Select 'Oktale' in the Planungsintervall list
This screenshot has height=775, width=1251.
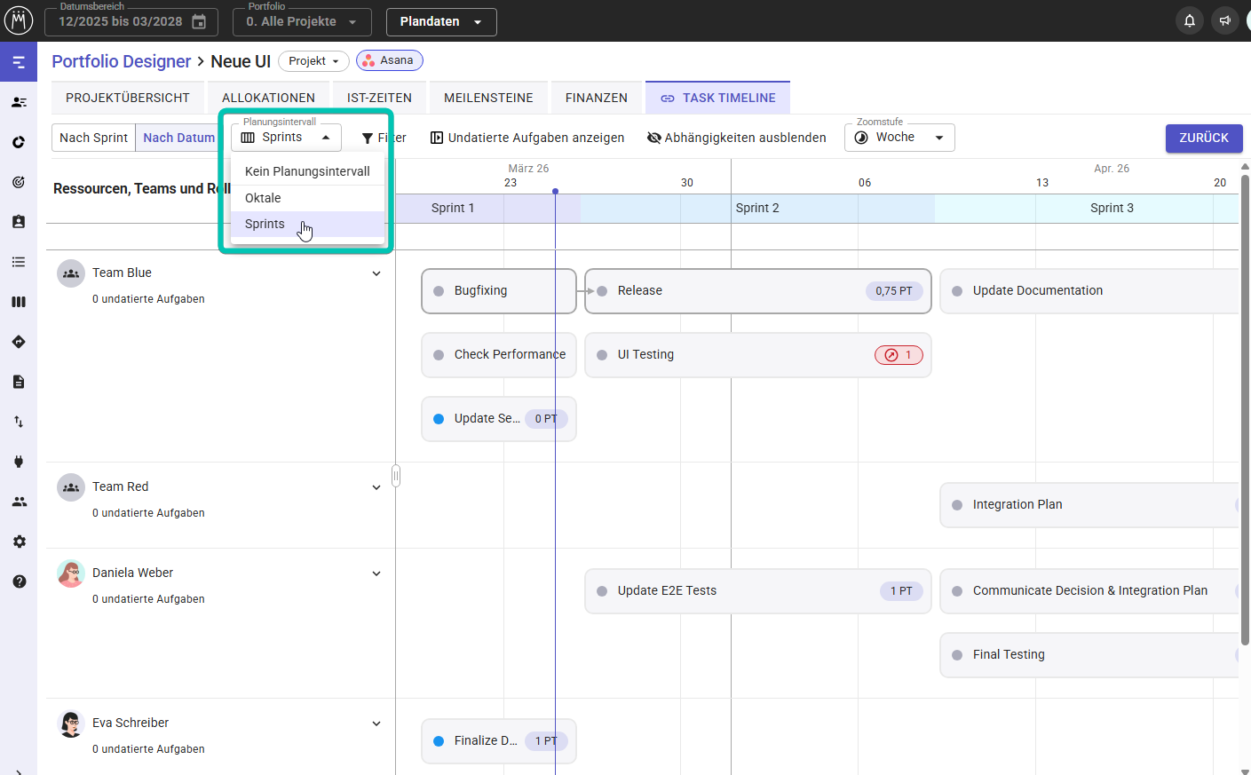264,197
